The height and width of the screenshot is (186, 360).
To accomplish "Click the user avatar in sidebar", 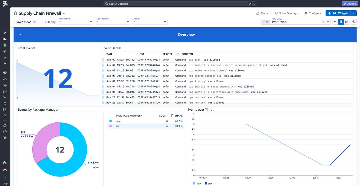I will [5, 169].
